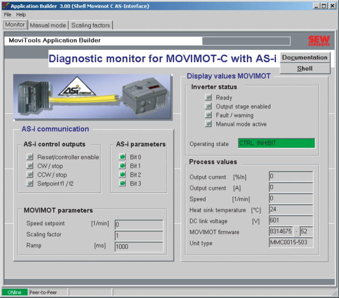339x298 pixels.
Task: Switch to the Manual mode tab
Action: pyautogui.click(x=48, y=26)
